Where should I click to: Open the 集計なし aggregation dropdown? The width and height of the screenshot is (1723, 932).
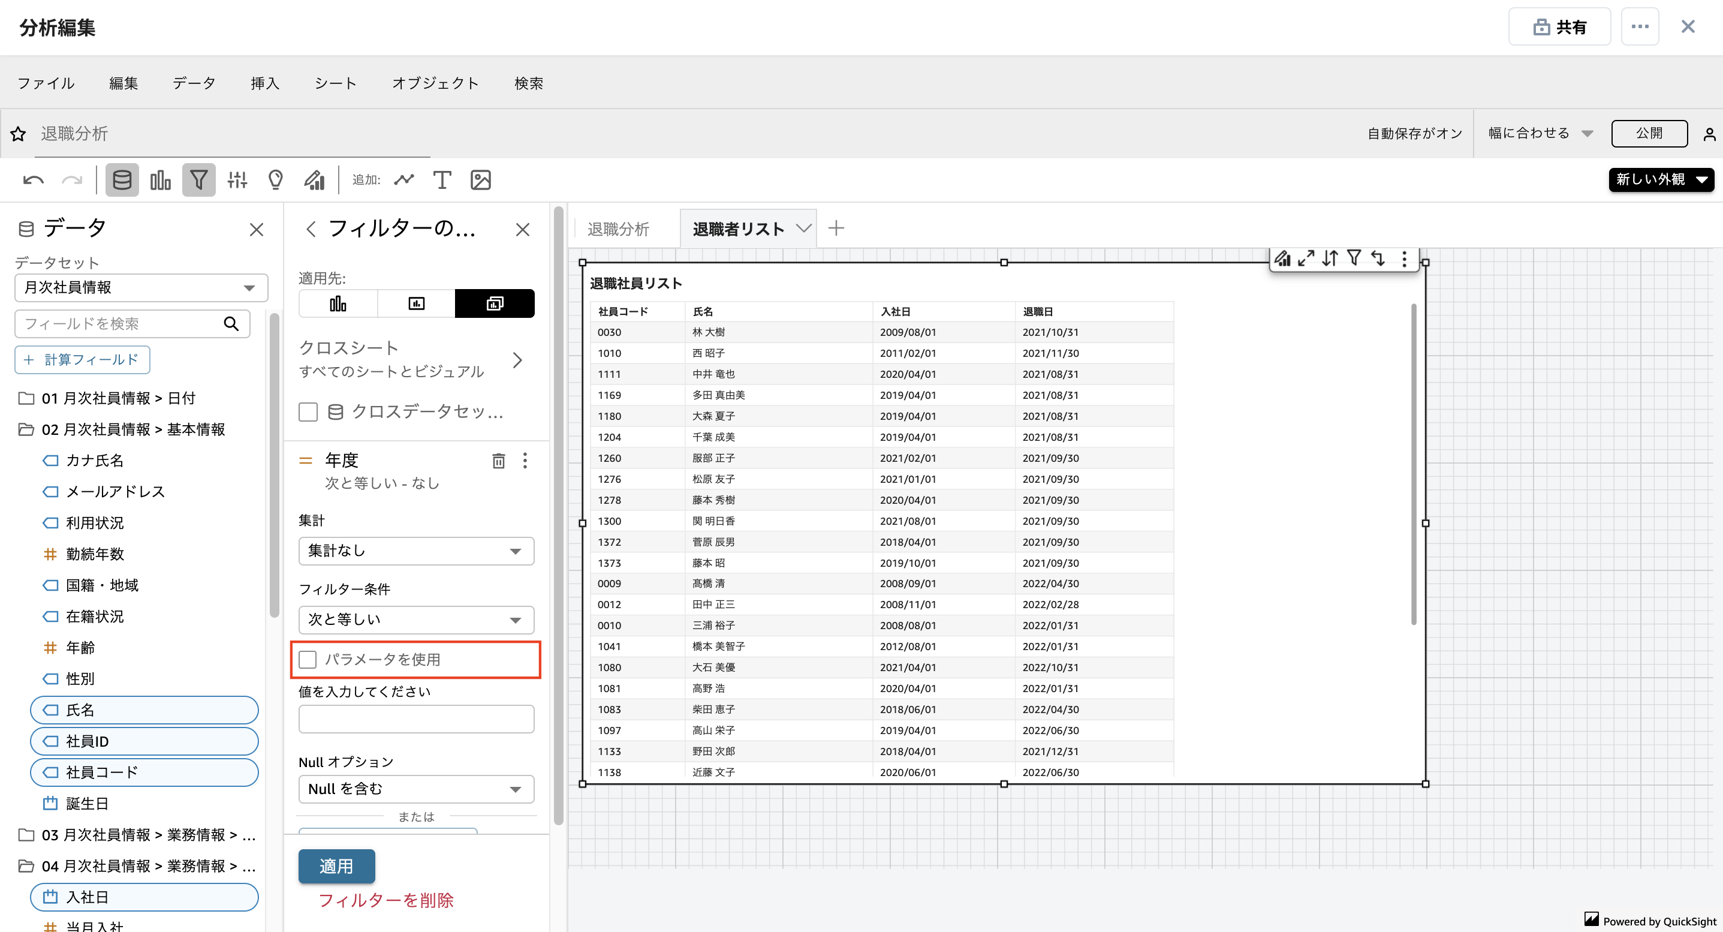point(416,551)
